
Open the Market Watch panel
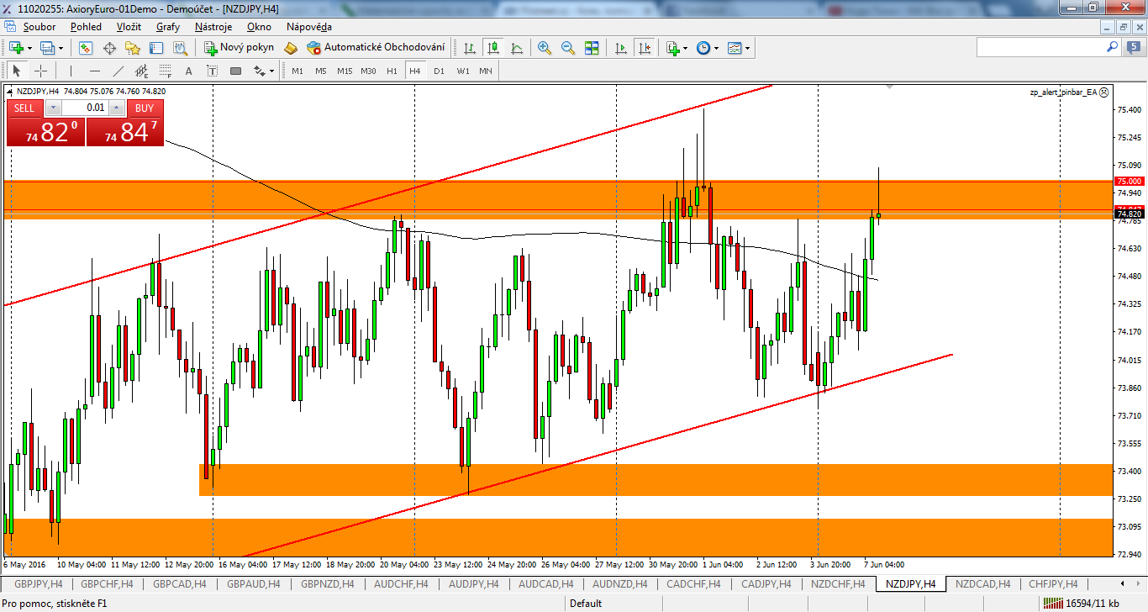(x=86, y=48)
